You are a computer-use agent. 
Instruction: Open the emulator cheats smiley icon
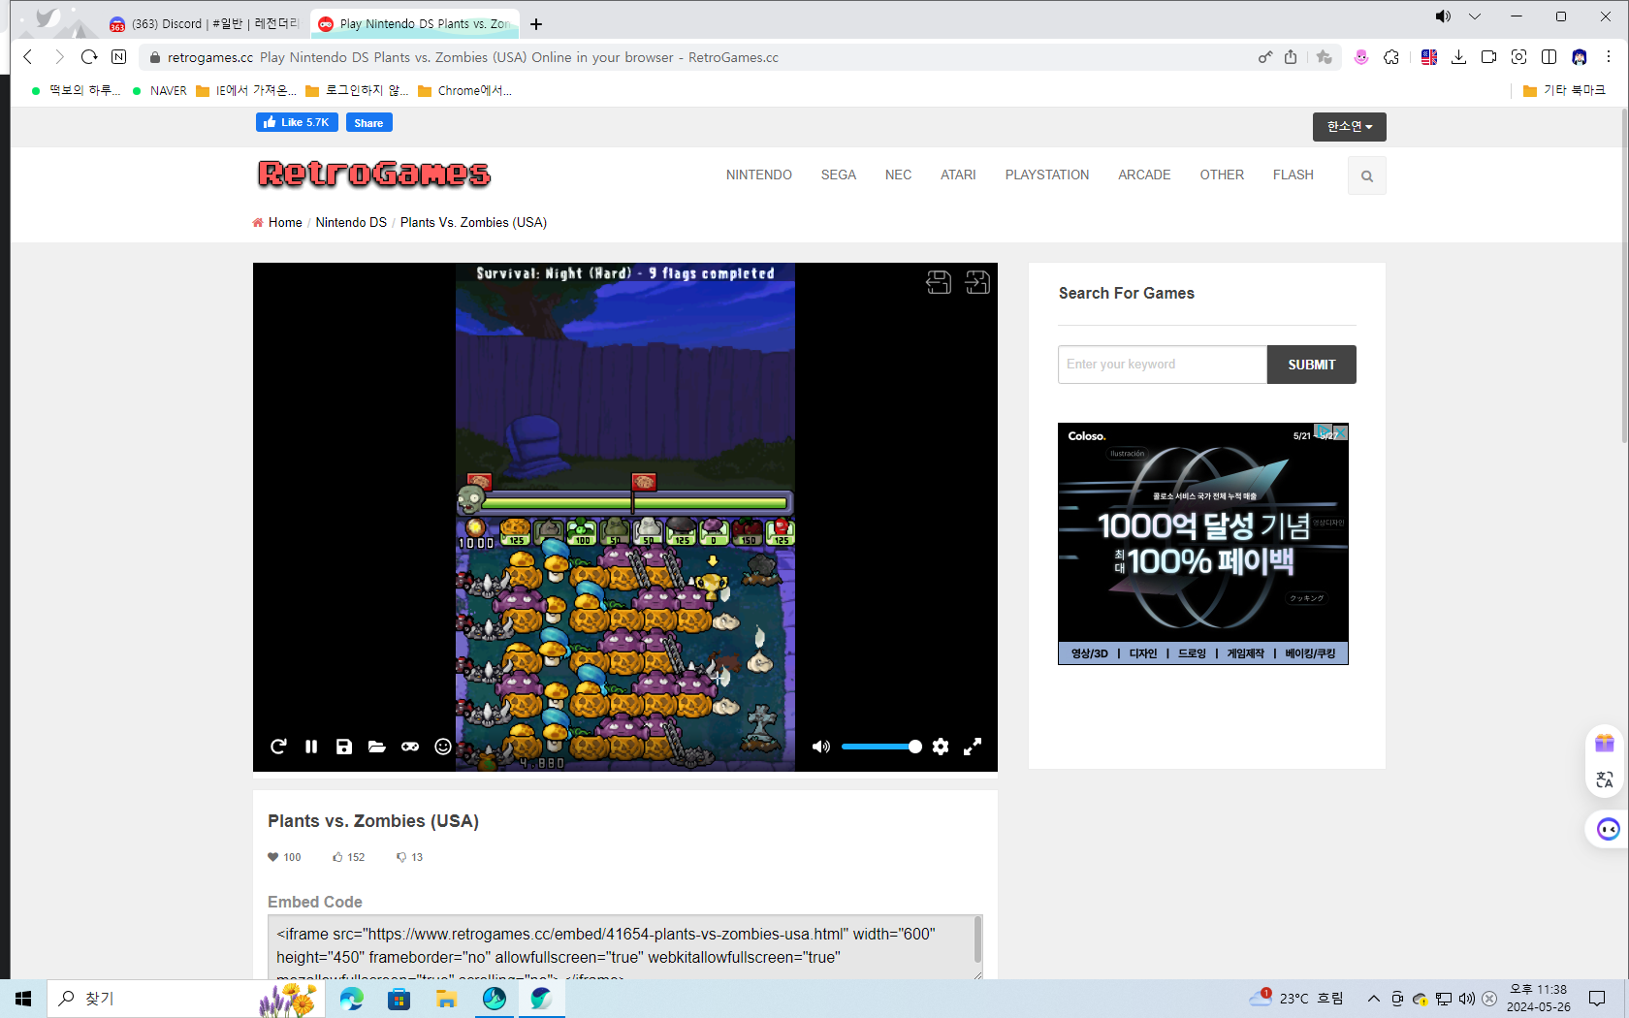coord(443,747)
